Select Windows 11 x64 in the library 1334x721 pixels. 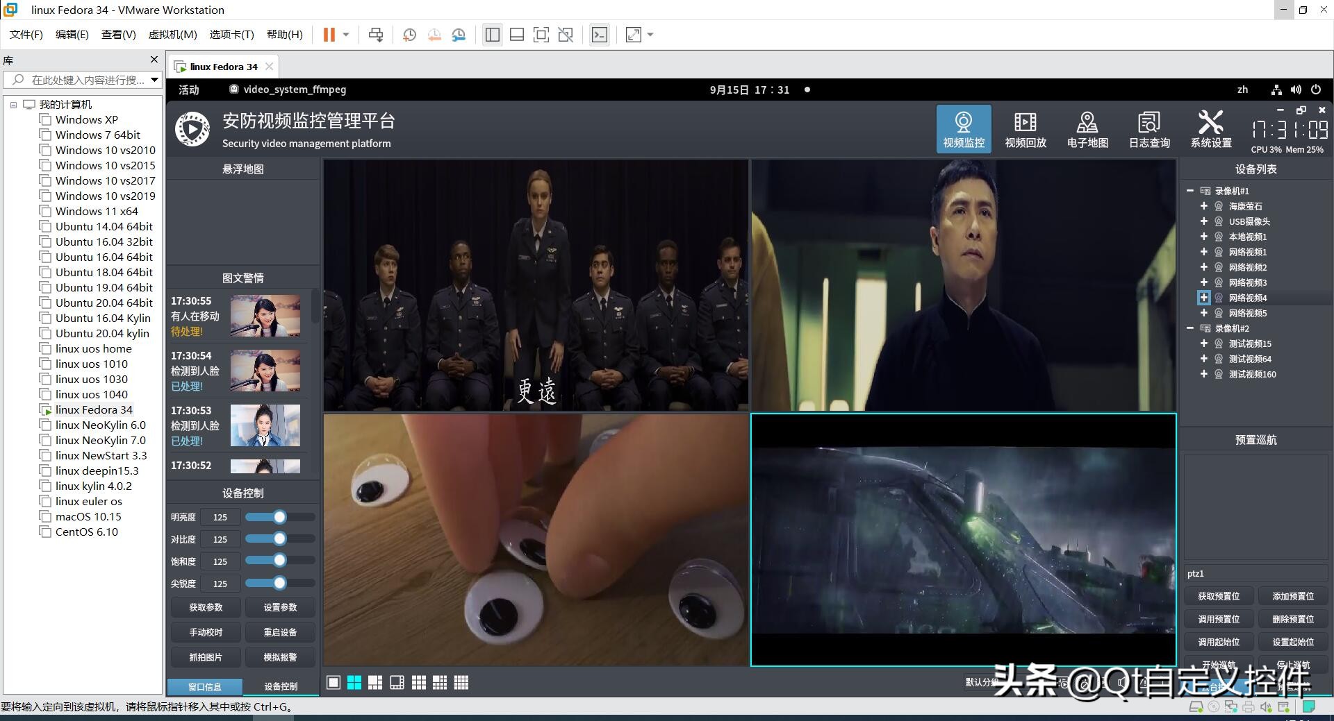97,211
